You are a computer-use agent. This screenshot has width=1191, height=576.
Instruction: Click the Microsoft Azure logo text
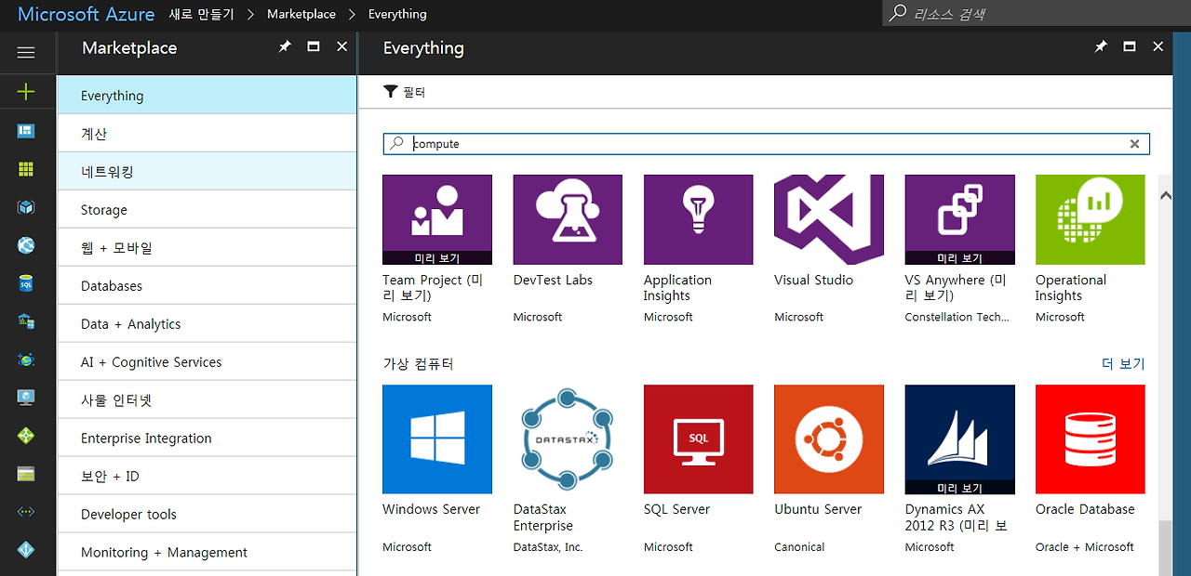[x=87, y=14]
